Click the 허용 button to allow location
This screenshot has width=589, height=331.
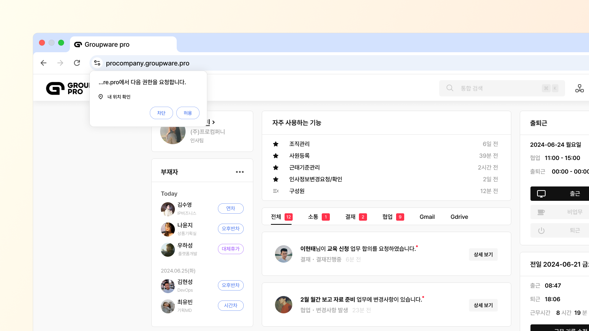[x=188, y=113]
